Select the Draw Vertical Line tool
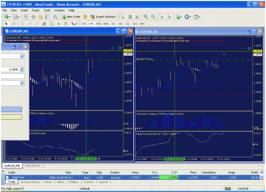 [23, 24]
